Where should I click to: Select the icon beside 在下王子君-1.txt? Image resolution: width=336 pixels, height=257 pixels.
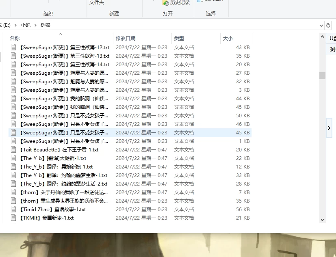(x=13, y=150)
